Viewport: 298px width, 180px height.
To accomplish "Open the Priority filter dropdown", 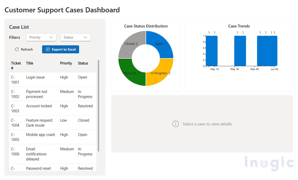I will pyautogui.click(x=41, y=37).
